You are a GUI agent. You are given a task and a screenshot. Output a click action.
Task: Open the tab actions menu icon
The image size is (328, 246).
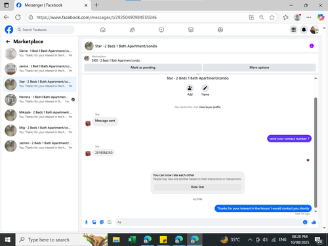pyautogui.click(x=7, y=5)
